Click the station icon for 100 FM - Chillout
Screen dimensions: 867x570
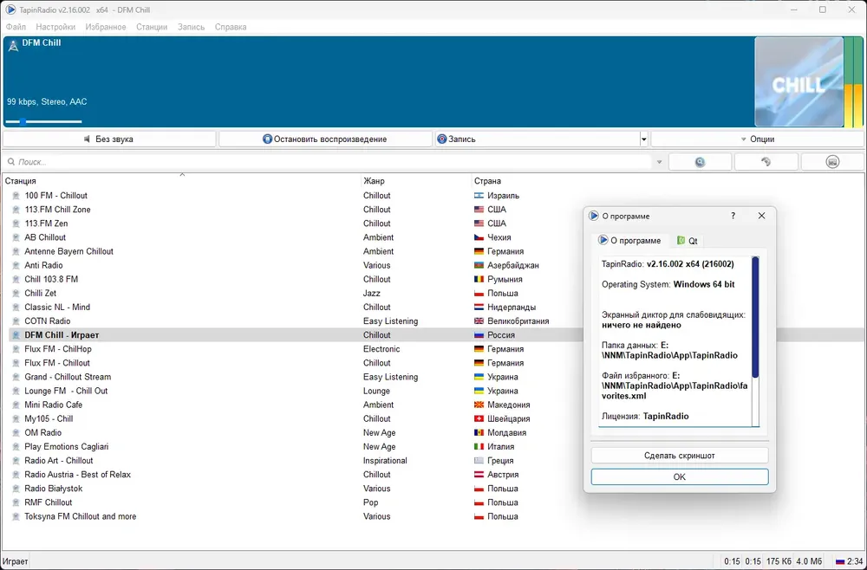click(16, 196)
